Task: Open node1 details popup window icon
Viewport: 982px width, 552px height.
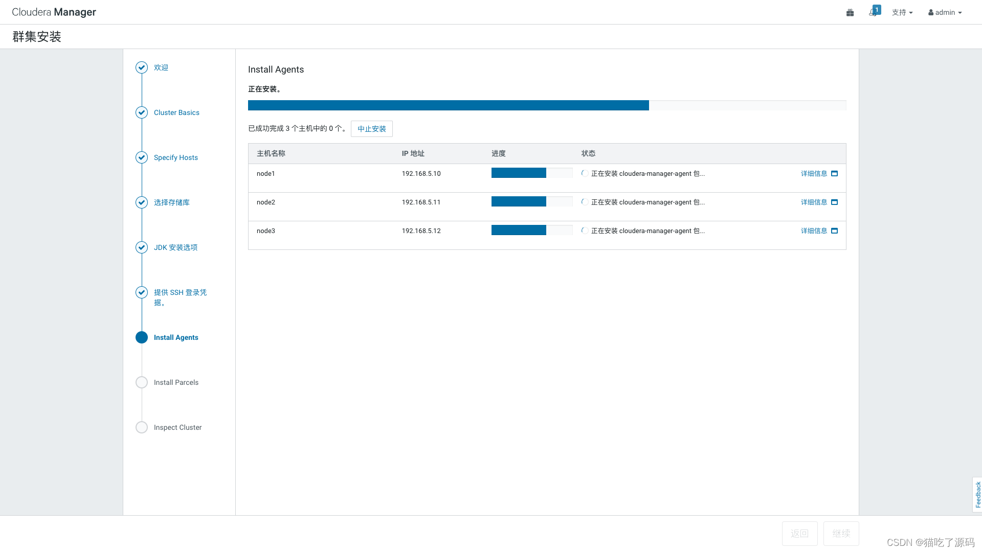Action: (834, 174)
